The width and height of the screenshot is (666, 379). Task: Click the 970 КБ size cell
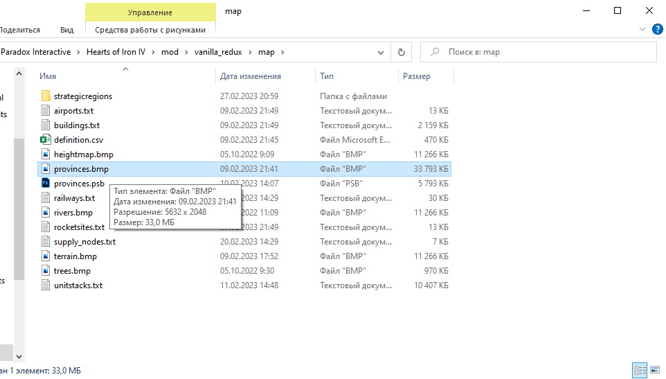tap(435, 271)
